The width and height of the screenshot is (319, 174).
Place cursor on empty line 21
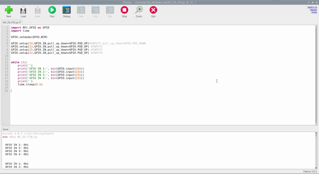pyautogui.click(x=62, y=91)
